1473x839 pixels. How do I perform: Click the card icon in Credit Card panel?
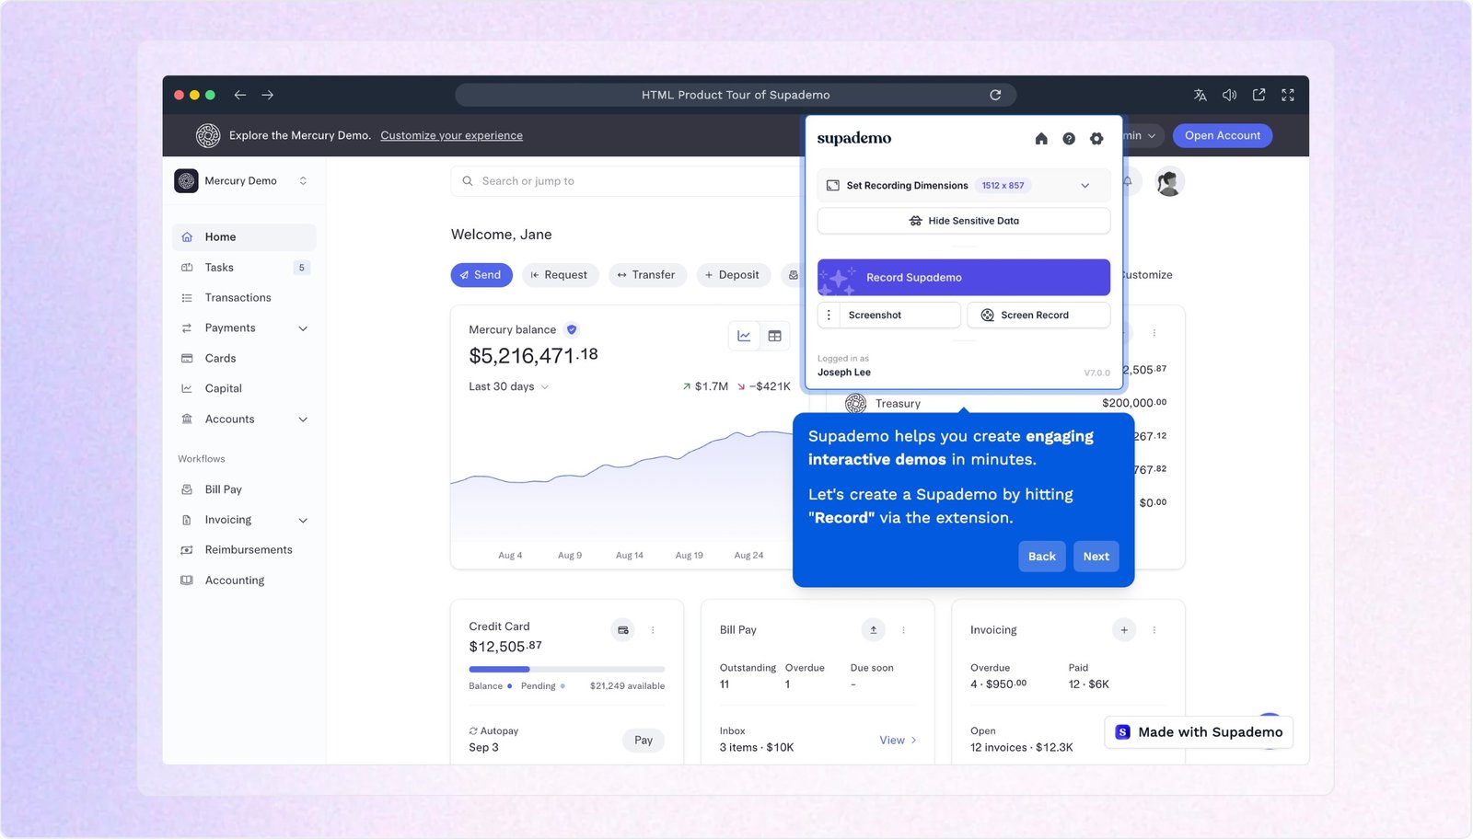pyautogui.click(x=623, y=630)
